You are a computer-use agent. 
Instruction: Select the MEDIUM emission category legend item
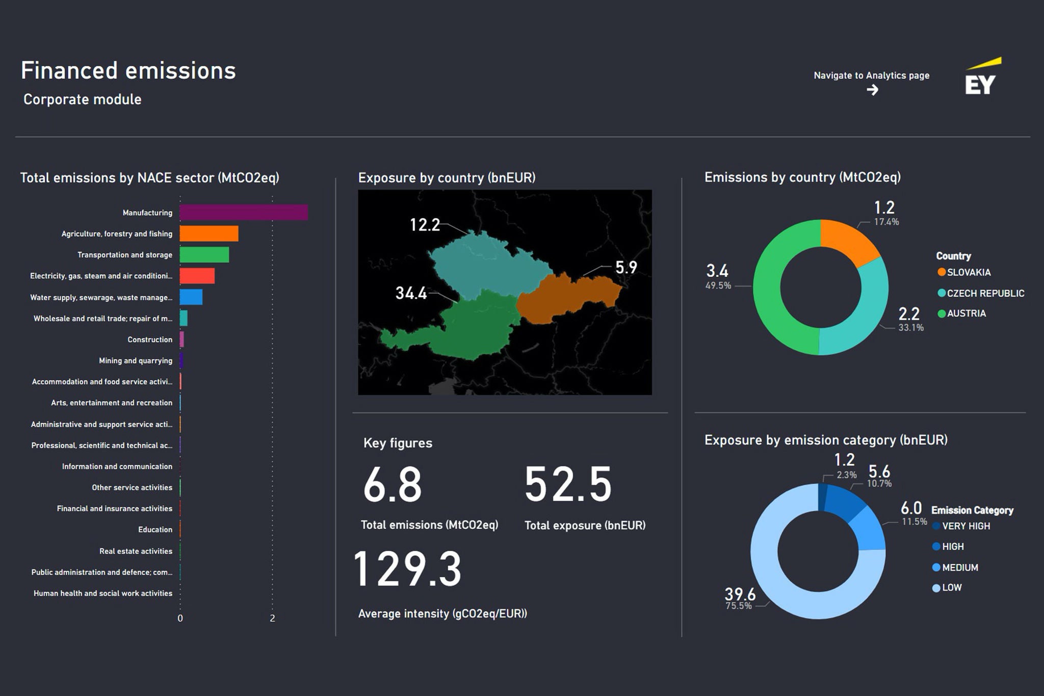(959, 568)
